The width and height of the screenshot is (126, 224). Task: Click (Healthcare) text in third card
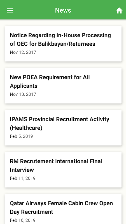pos(26,128)
